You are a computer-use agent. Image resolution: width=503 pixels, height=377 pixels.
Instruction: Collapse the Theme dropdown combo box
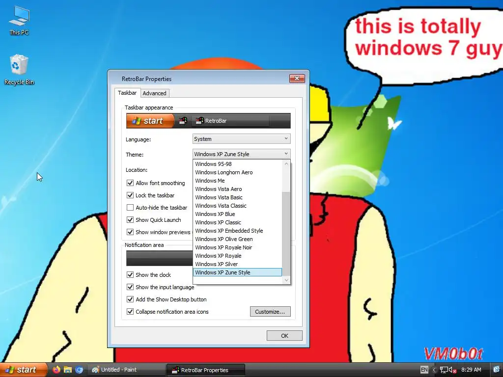242,154
